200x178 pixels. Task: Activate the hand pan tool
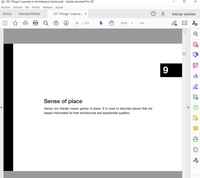pos(111,23)
